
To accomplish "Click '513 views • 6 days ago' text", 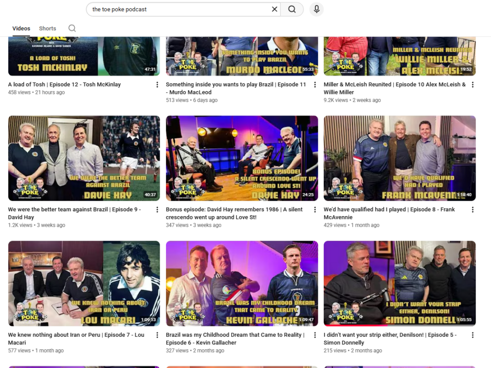I will pyautogui.click(x=192, y=100).
